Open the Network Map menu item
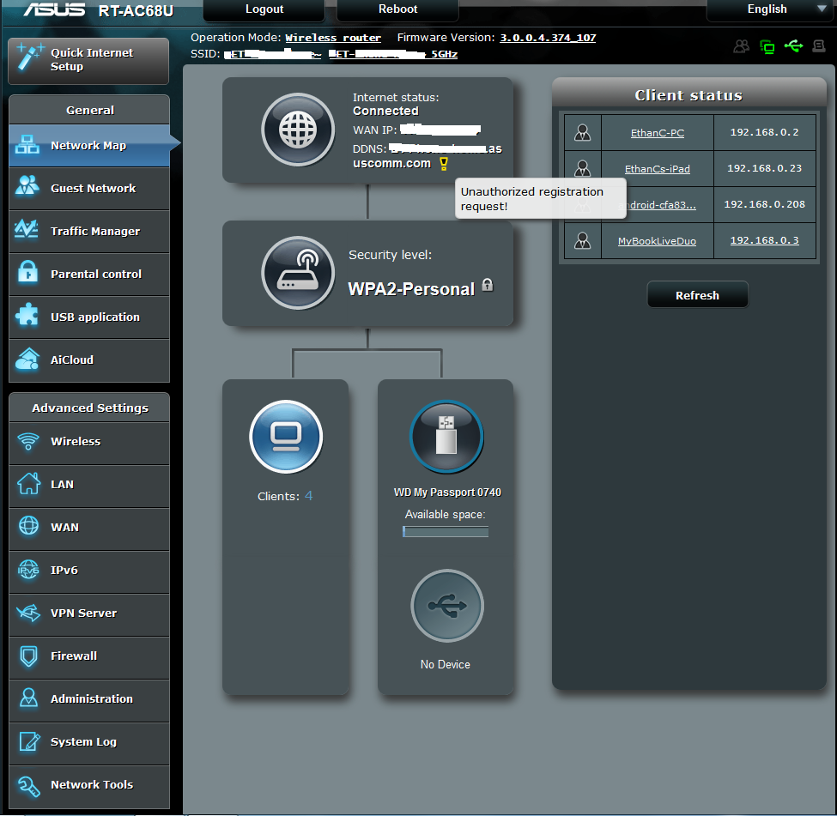Viewport: 837px width, 816px height. click(x=89, y=146)
